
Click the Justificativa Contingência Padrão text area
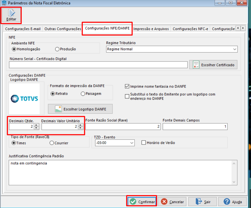click(x=123, y=173)
